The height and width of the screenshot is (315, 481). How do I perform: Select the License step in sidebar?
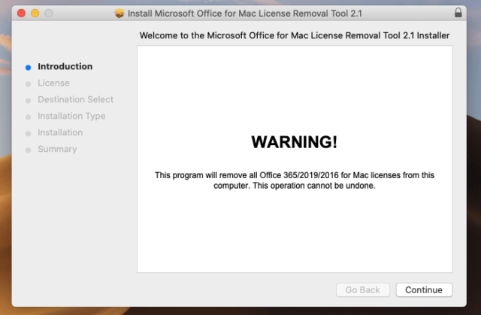click(53, 83)
